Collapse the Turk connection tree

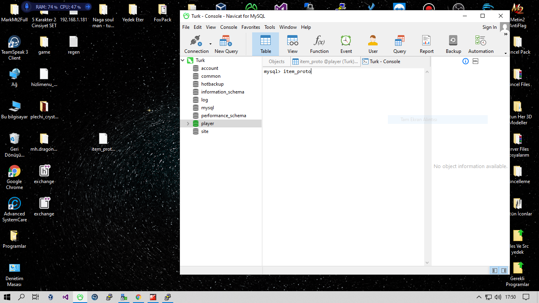click(x=183, y=60)
